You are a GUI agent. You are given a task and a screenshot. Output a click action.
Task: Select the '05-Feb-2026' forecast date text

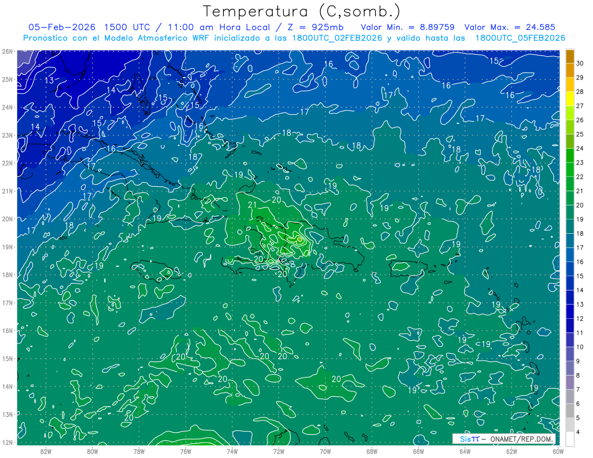coord(62,27)
